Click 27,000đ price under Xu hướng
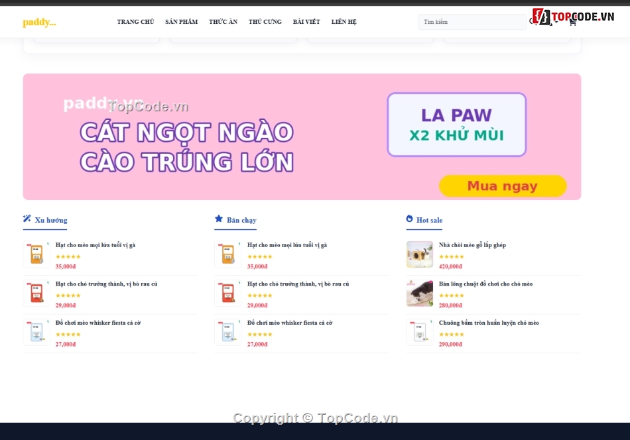Viewport: 630px width, 440px height. (x=66, y=345)
